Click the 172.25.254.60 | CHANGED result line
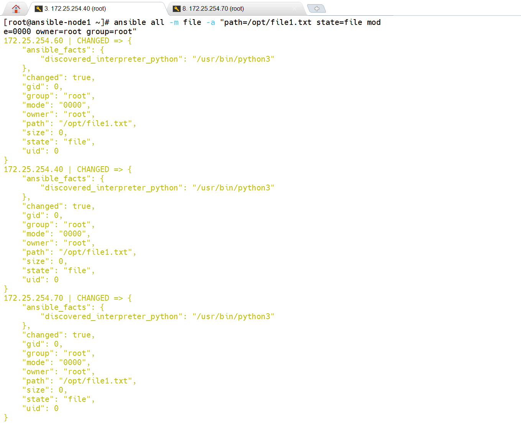 coord(68,41)
